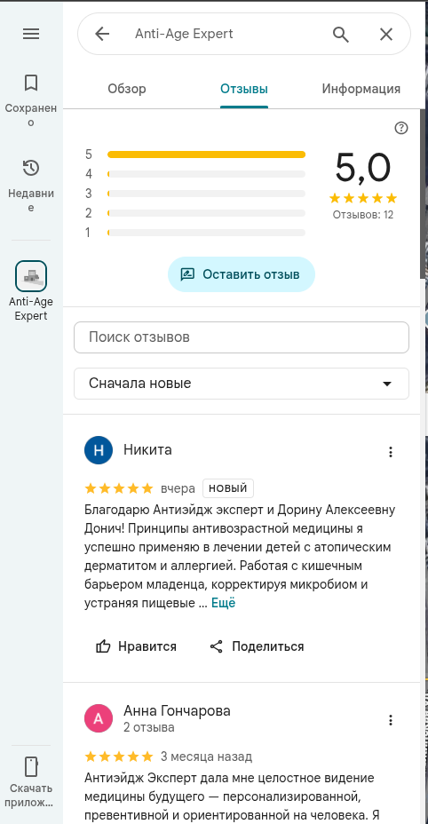The image size is (428, 824).
Task: Clear search with the X icon
Action: [x=386, y=34]
